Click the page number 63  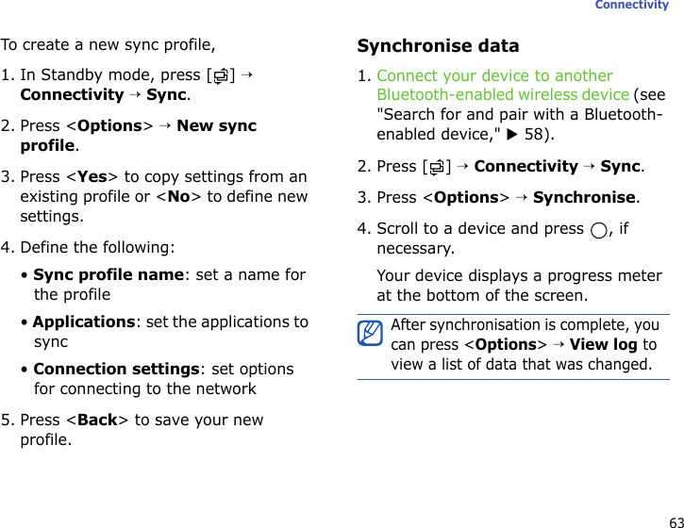676,522
